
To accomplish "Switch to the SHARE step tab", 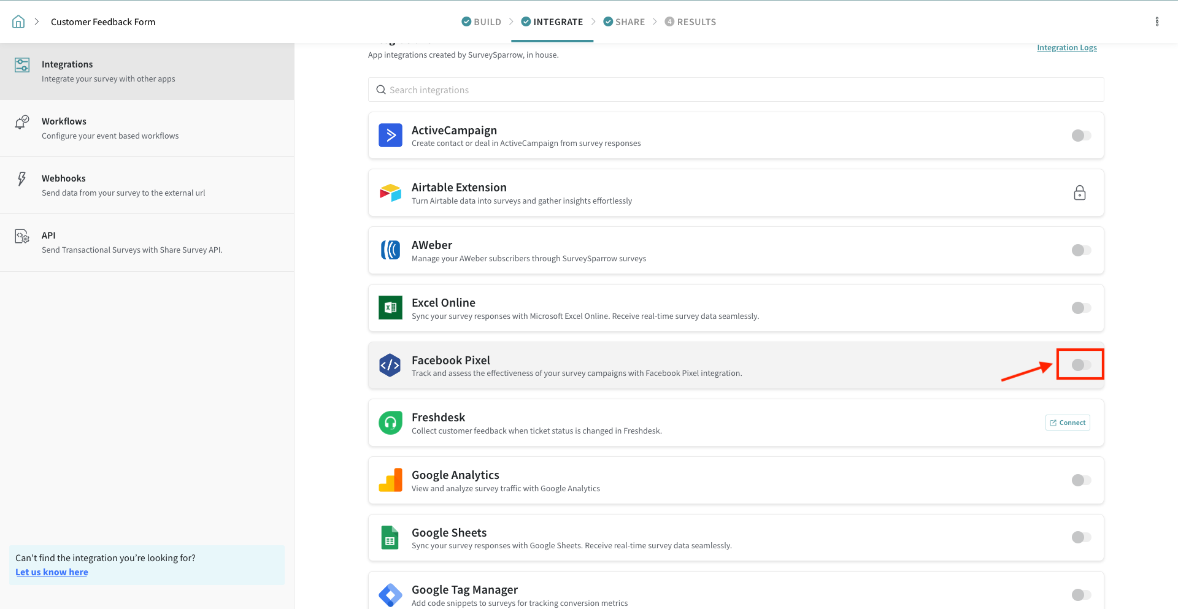I will [624, 22].
